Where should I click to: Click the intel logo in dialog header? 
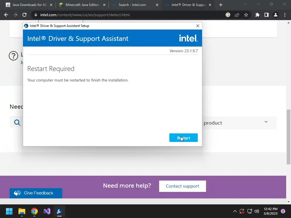188,38
